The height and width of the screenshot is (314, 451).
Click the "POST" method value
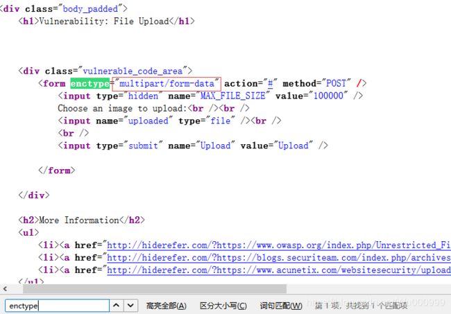tap(336, 84)
